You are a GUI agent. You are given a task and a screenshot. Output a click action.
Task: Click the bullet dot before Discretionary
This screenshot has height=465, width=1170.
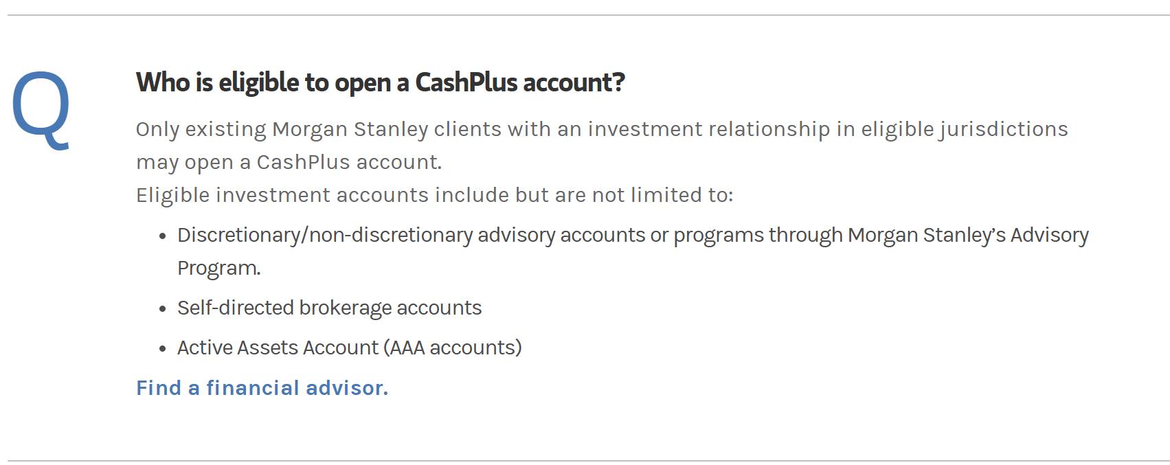[163, 236]
